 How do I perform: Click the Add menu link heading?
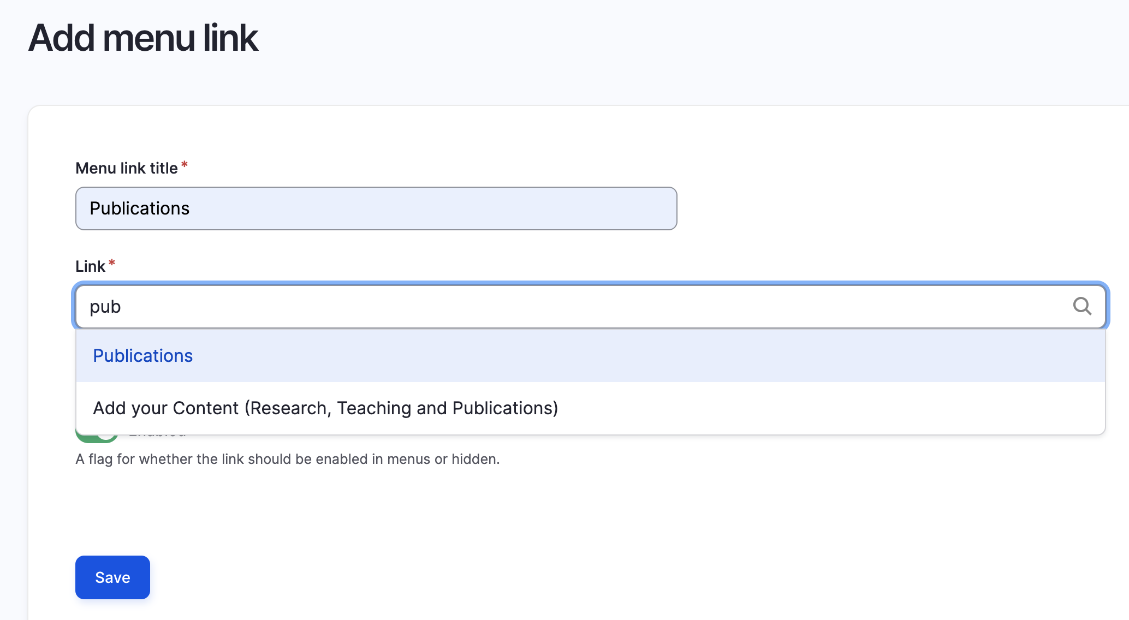click(x=143, y=38)
